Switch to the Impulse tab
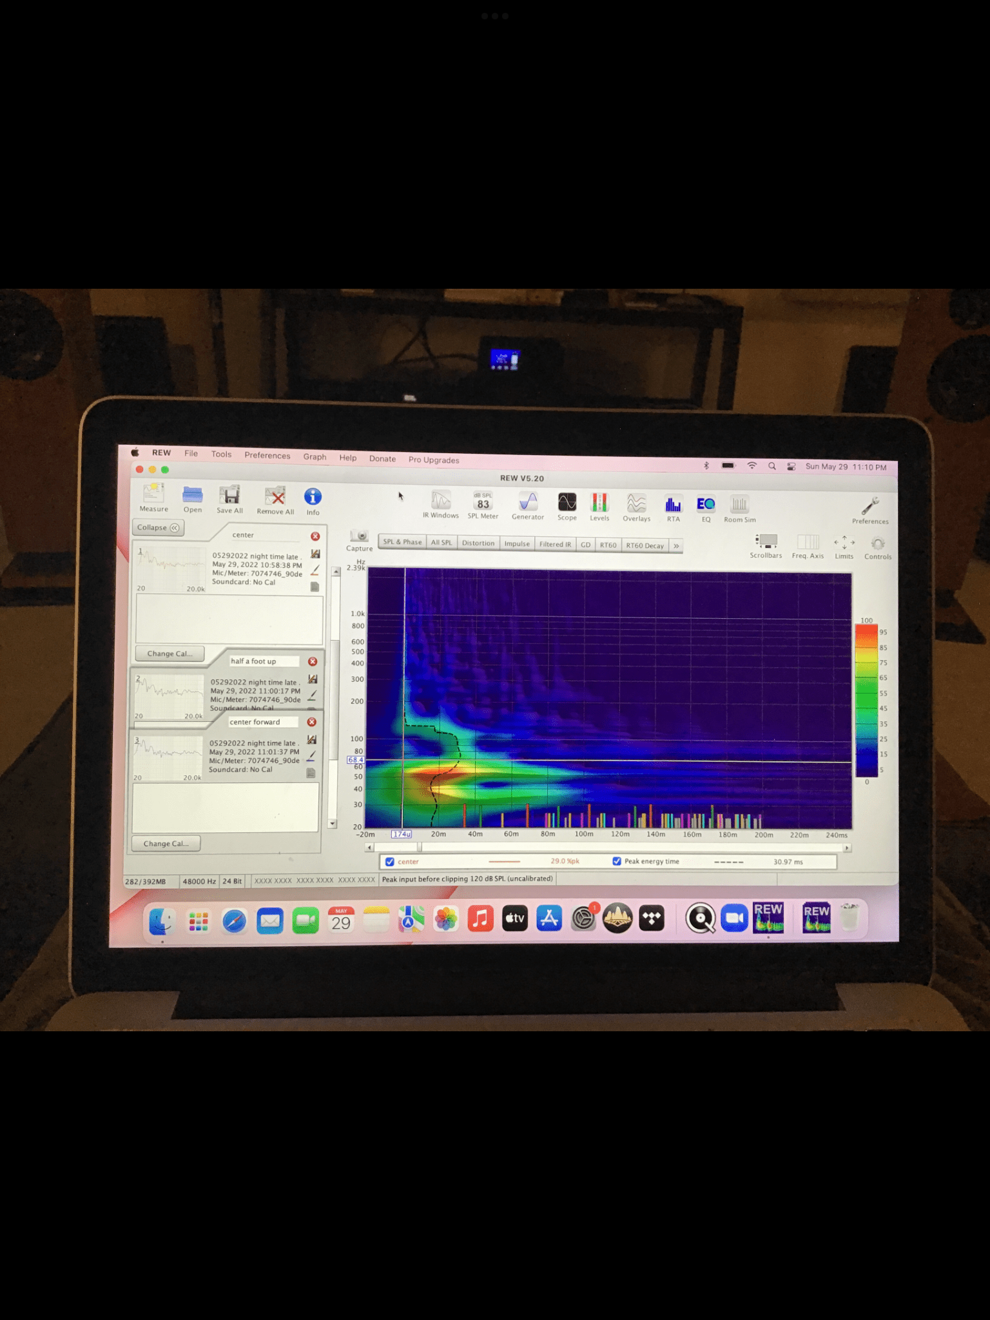 tap(517, 543)
